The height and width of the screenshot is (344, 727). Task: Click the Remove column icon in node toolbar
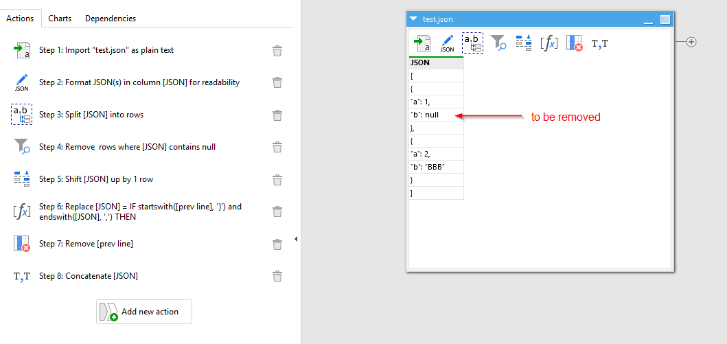(574, 43)
